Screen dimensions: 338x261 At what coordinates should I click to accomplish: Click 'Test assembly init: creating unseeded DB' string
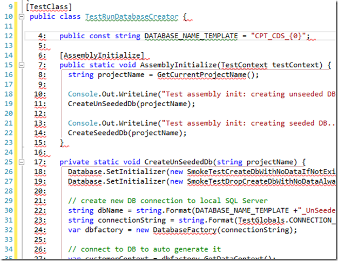coord(248,94)
